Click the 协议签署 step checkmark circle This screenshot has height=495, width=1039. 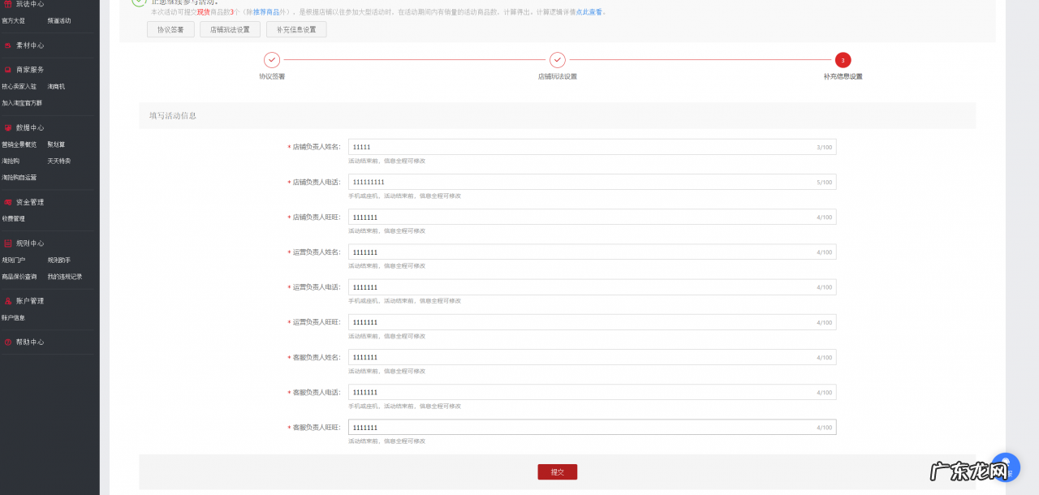coord(272,60)
